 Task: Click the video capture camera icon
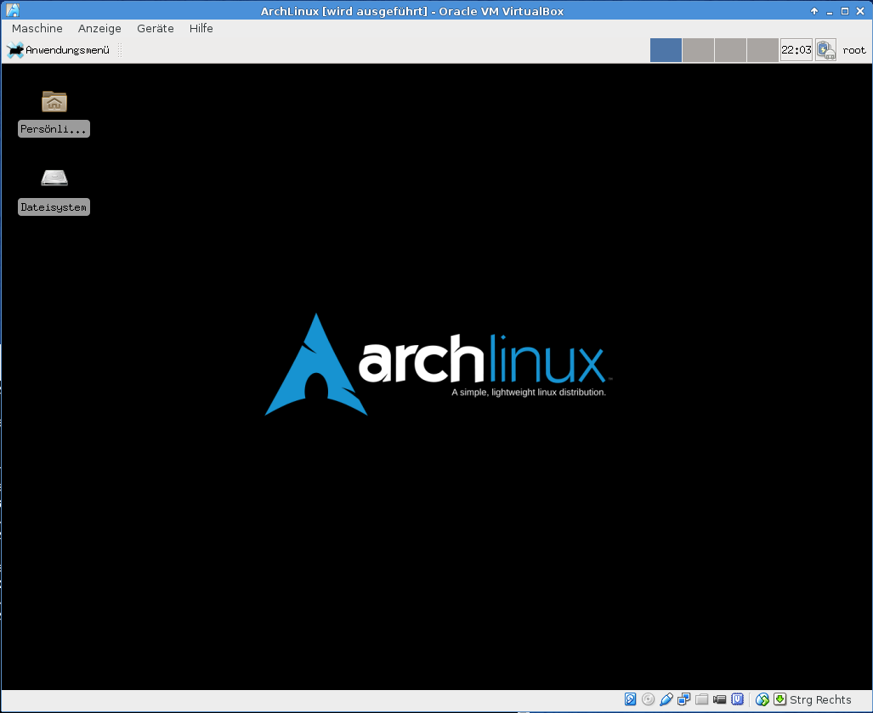point(720,699)
